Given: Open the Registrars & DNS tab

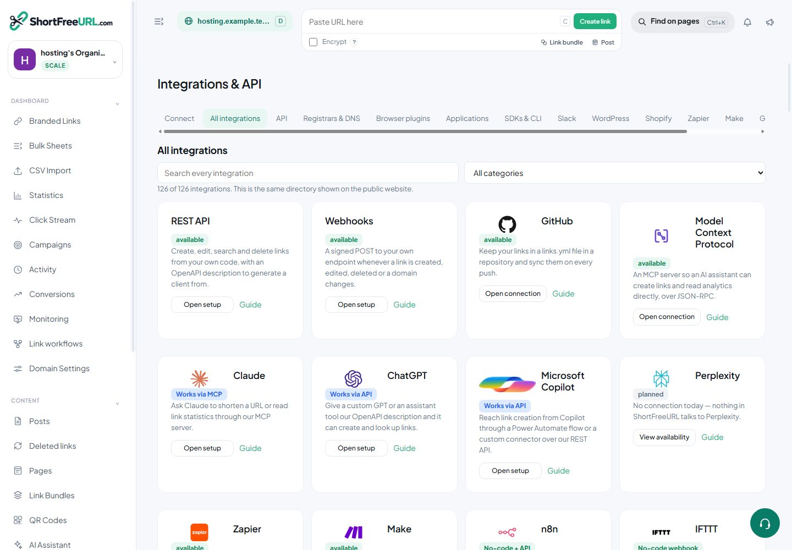Looking at the screenshot, I should point(332,118).
